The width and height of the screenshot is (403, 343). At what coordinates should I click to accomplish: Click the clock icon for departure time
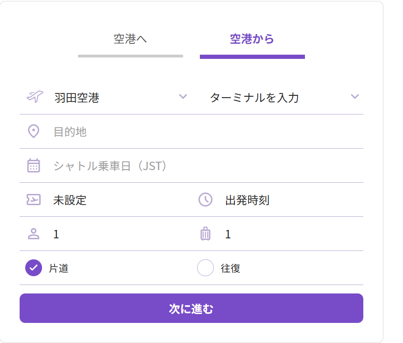point(205,200)
